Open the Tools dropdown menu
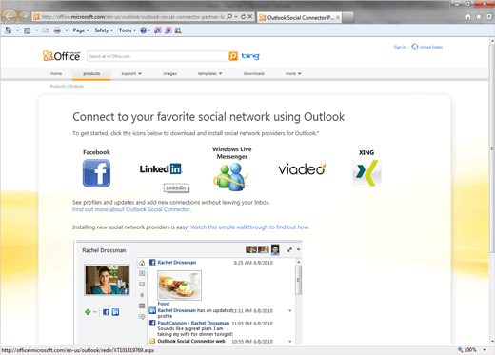The width and height of the screenshot is (495, 355). click(x=128, y=30)
